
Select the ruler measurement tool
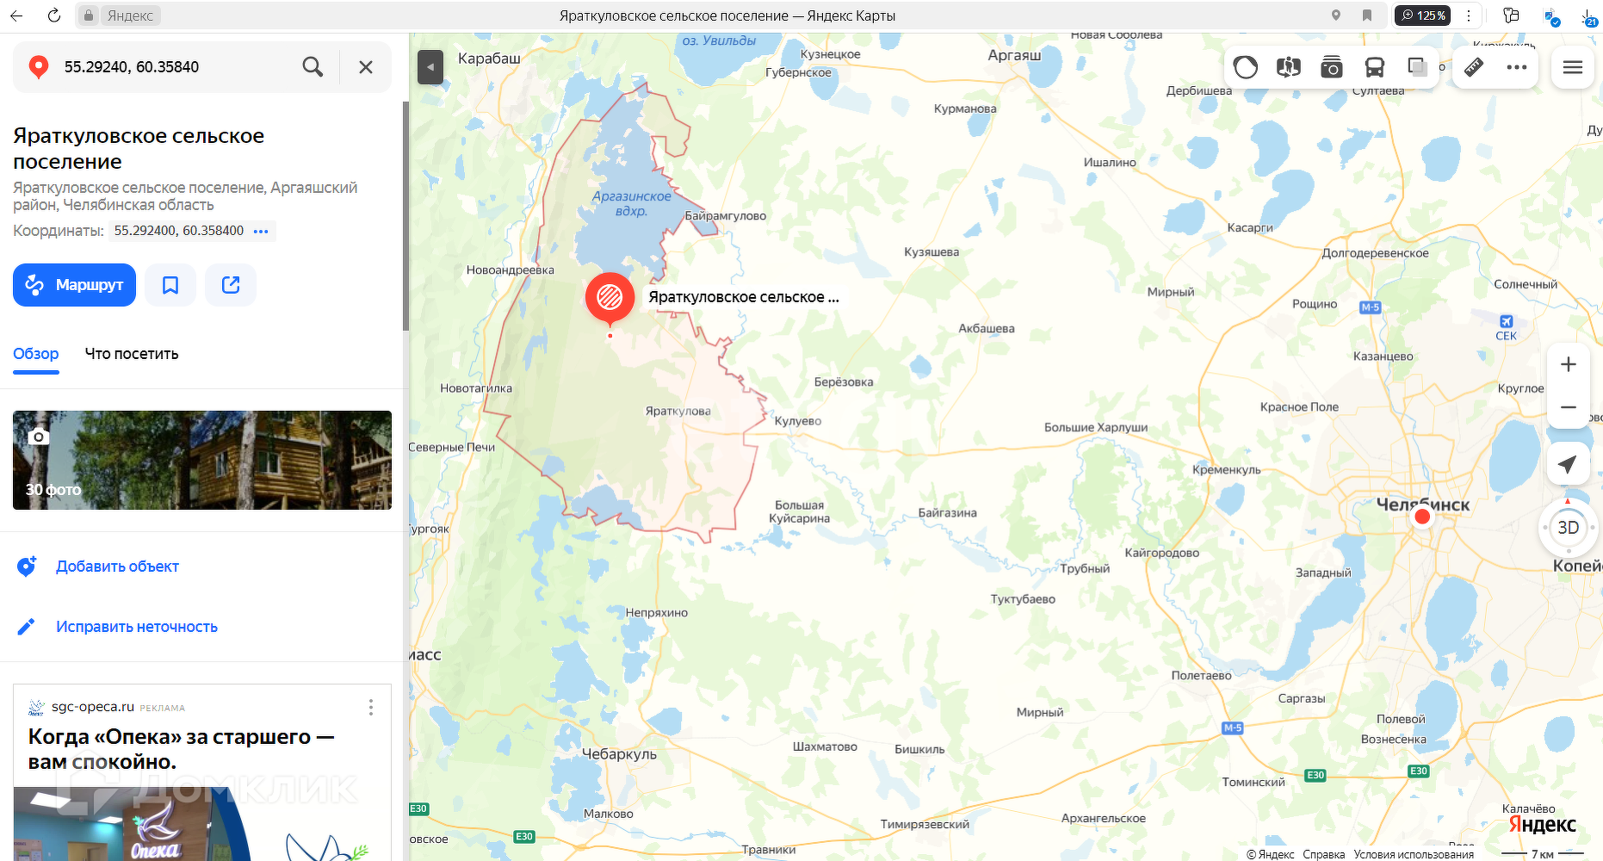pyautogui.click(x=1474, y=67)
